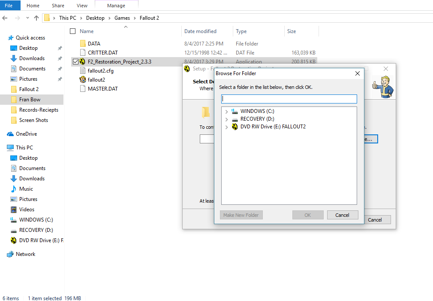Expand RECOVERY (D:) in Browse For Folder
The height and width of the screenshot is (301, 433).
pyautogui.click(x=227, y=119)
